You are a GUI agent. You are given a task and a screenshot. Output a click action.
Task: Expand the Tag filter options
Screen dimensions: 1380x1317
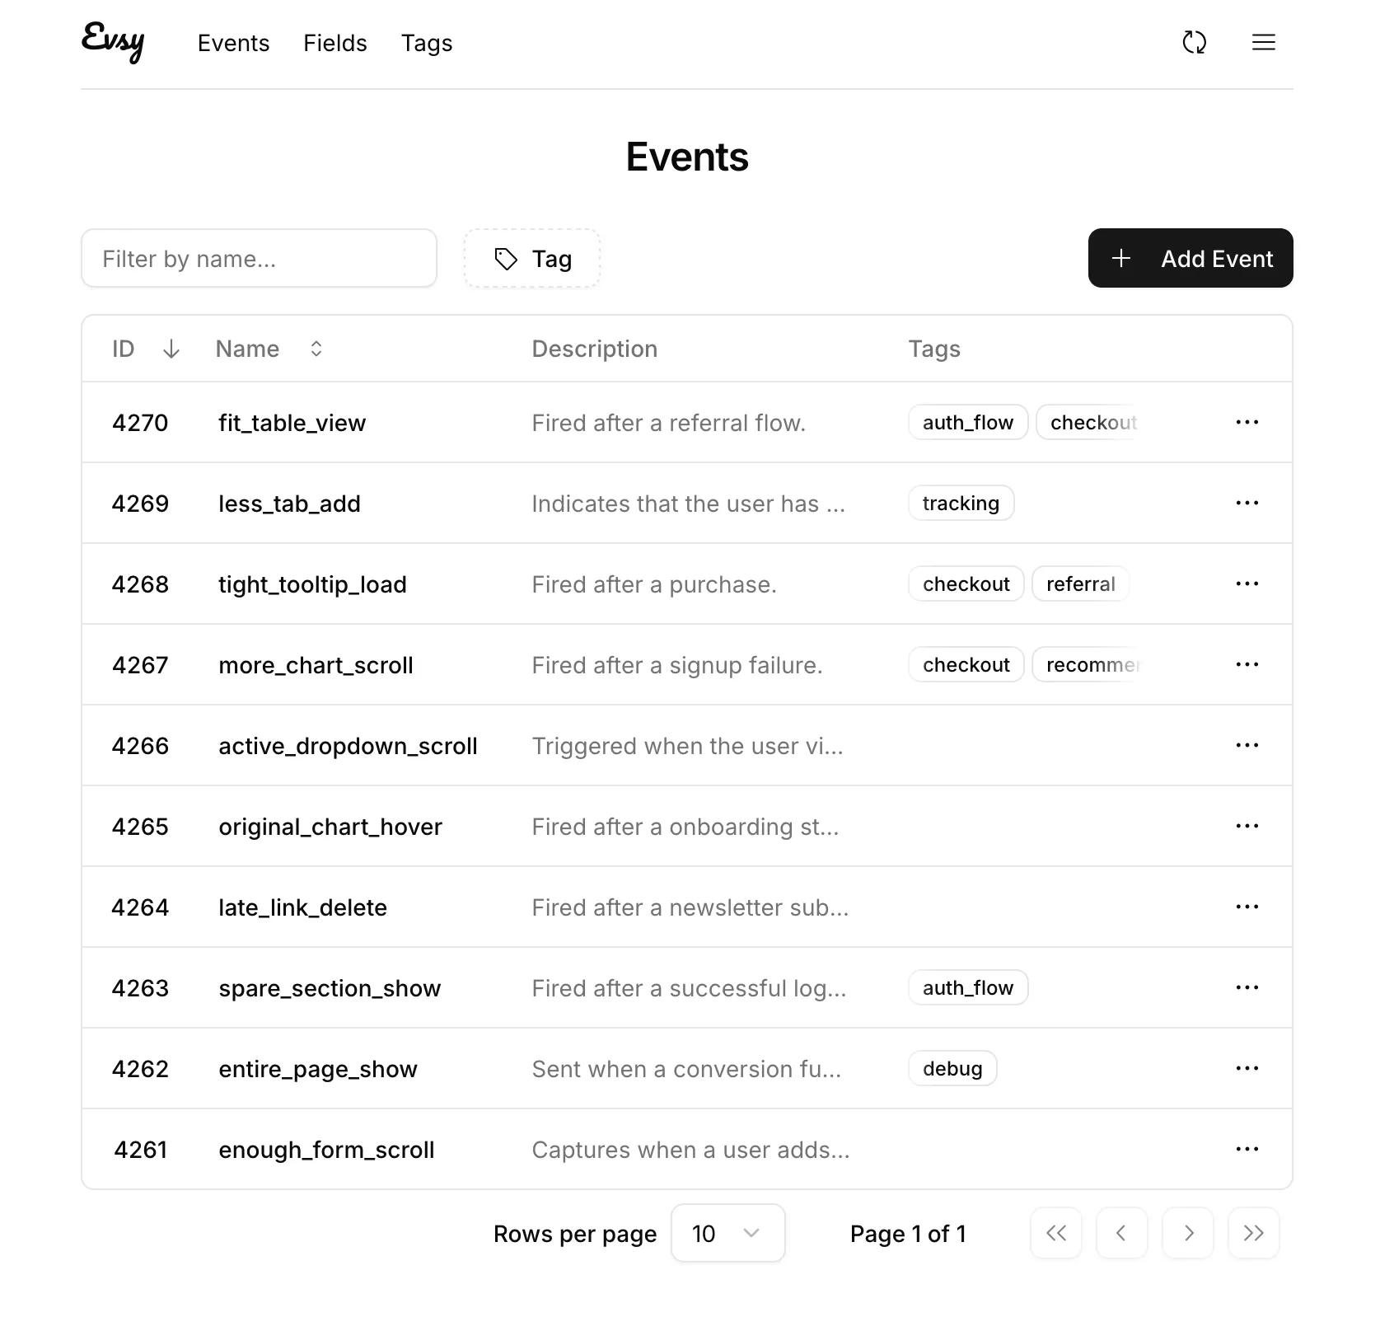(532, 258)
